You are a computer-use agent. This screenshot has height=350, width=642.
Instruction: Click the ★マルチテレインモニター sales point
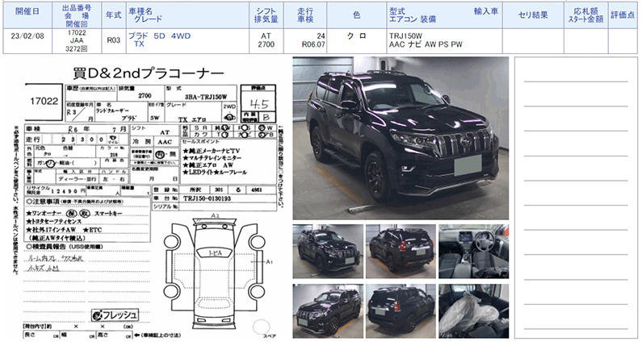(212, 158)
